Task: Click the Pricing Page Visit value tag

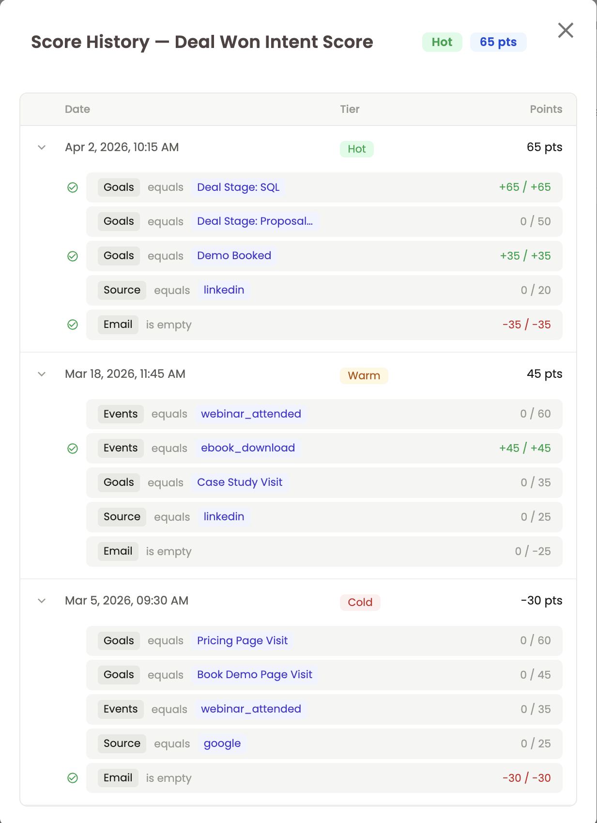Action: pyautogui.click(x=242, y=640)
